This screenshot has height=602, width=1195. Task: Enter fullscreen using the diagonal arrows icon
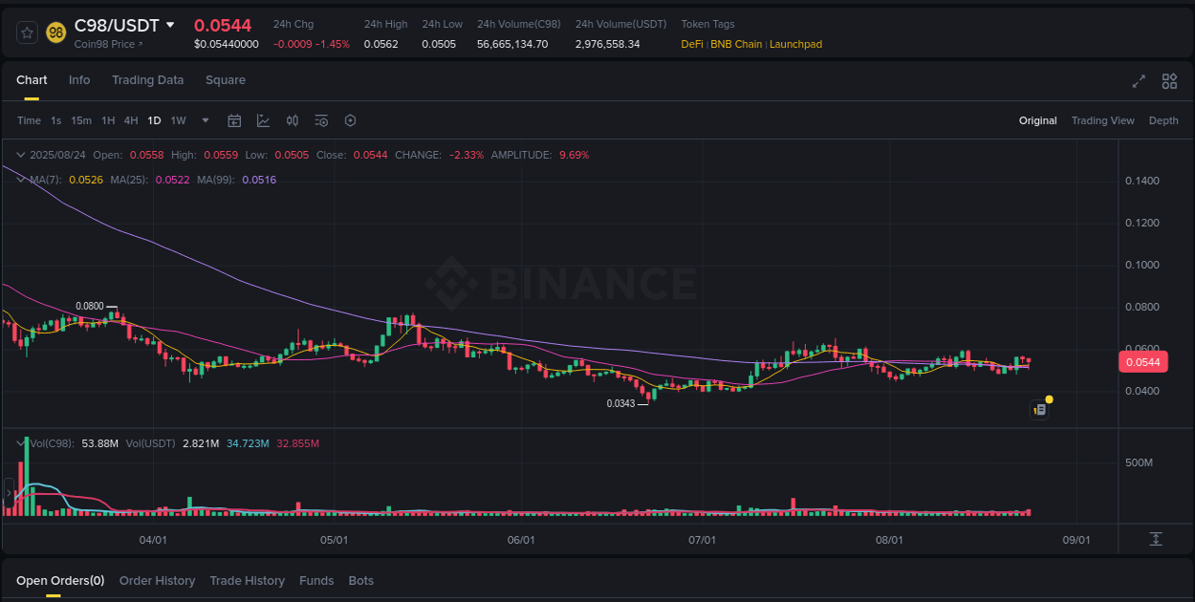click(1139, 81)
